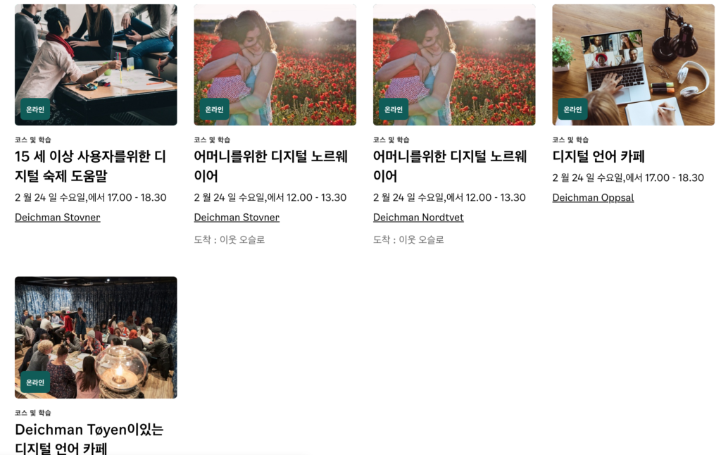Screen dimensions: 721x455
Task: Click the 온라인 badge on the laptop image
Action: coord(572,109)
